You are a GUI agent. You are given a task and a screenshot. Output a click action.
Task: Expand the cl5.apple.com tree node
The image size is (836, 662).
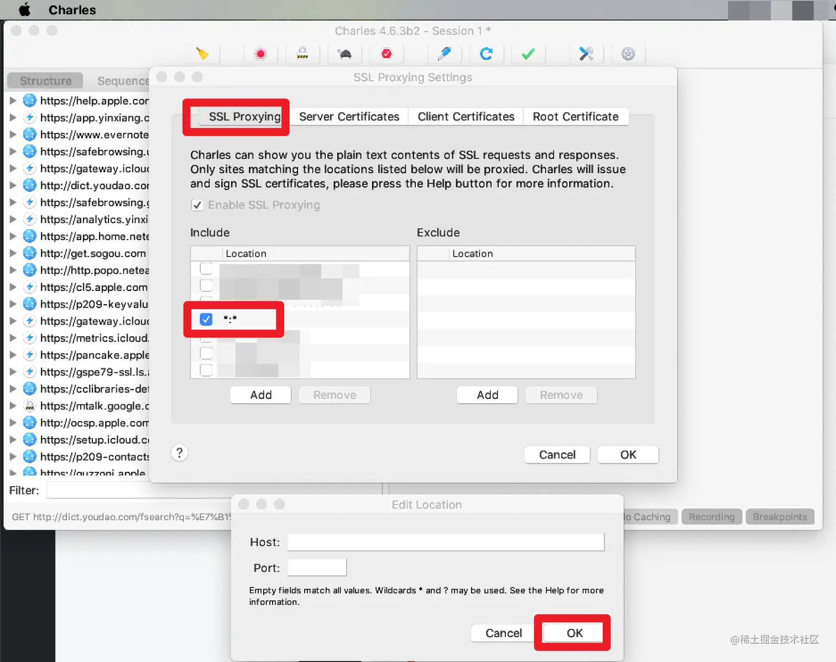tap(13, 287)
